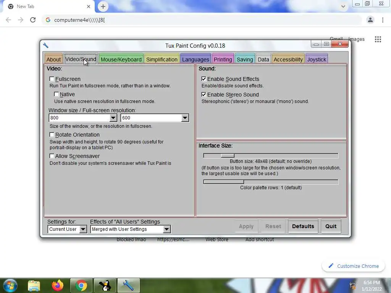Go forward in Chrome
This screenshot has height=293, width=391.
tap(21, 20)
